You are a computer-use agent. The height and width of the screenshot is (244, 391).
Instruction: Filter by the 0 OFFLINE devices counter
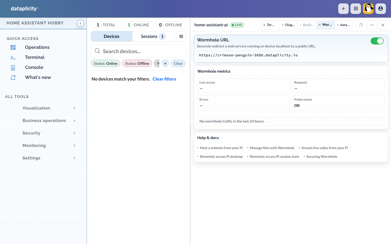(x=171, y=25)
